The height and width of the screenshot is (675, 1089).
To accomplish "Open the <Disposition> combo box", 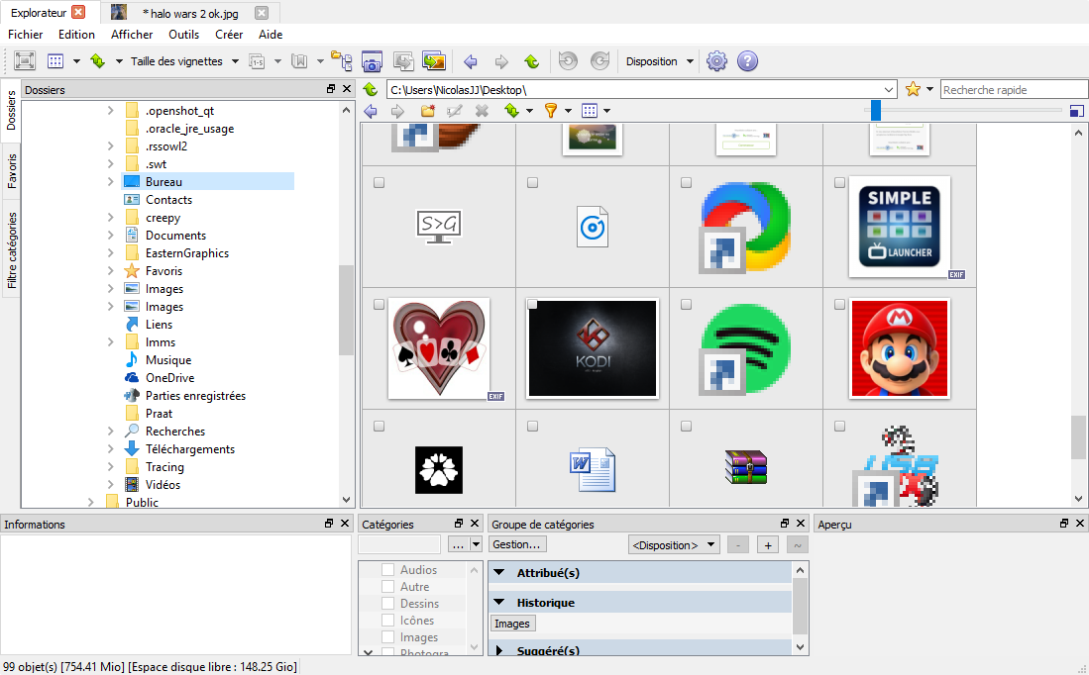I will click(674, 545).
